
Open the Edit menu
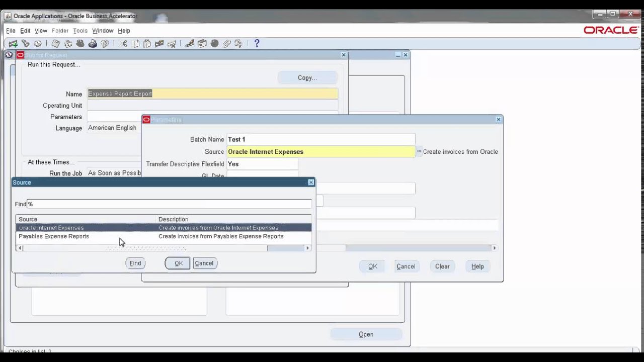pos(25,31)
